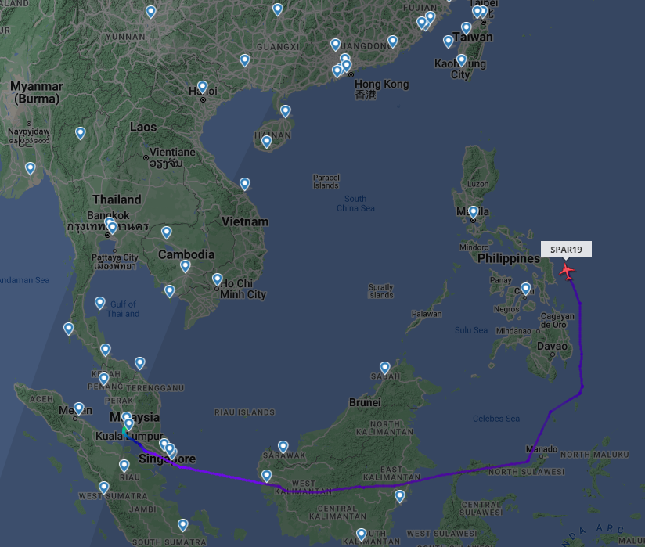Select the airport pin near Medan
Viewport: 645px width, 547px height.
point(78,408)
